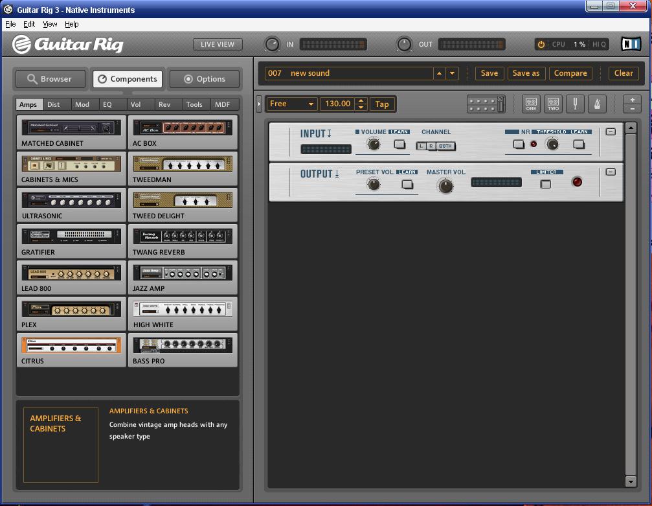The image size is (652, 506).
Task: Add the Gratifier amp
Action: [71, 242]
